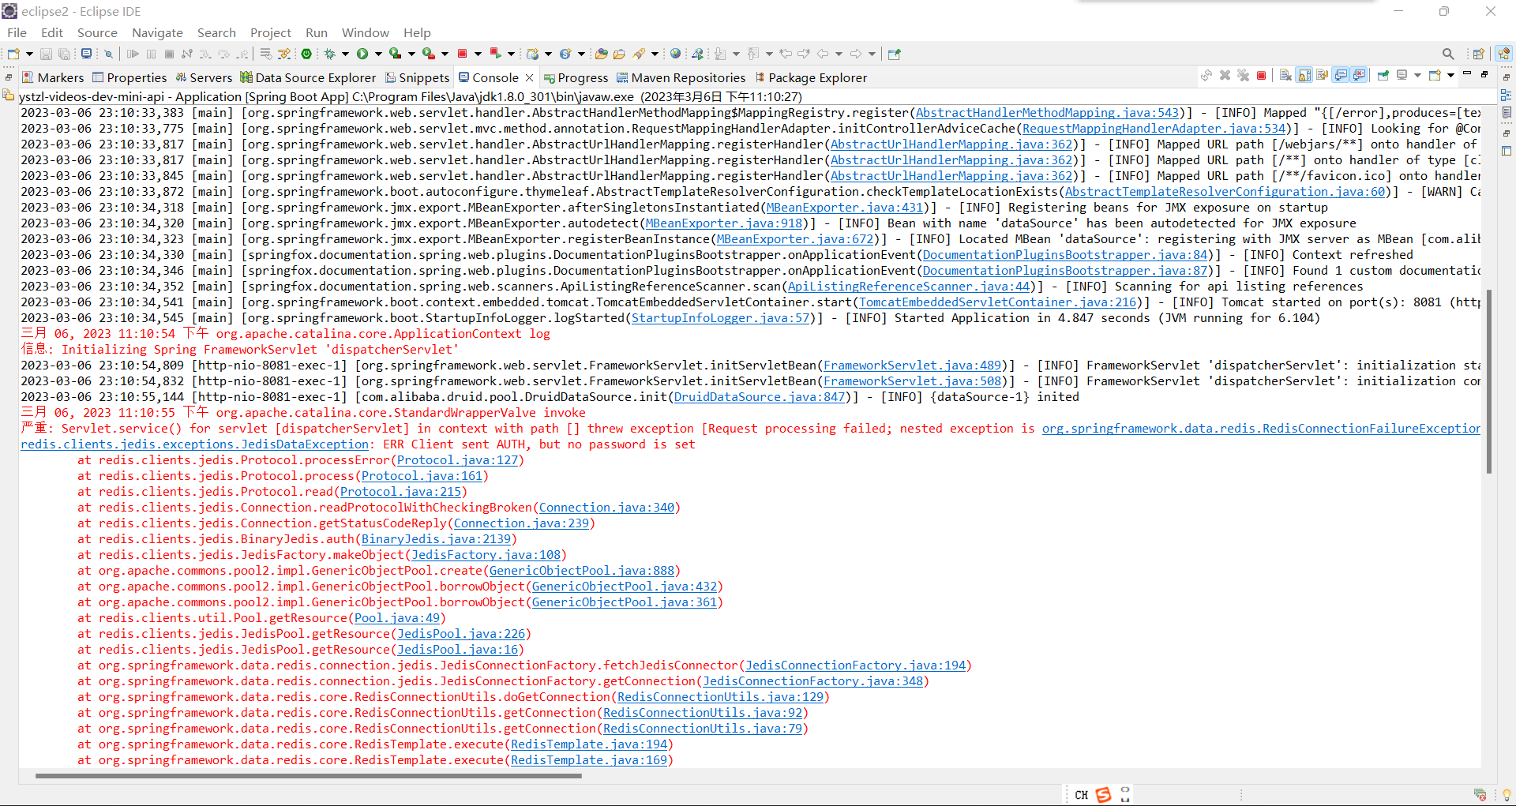1516x806 pixels.
Task: Open the Project menu
Action: coord(271,32)
